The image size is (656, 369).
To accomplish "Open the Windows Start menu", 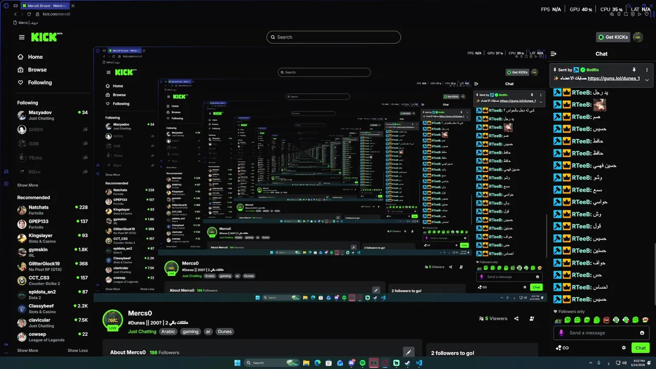I will [x=237, y=363].
